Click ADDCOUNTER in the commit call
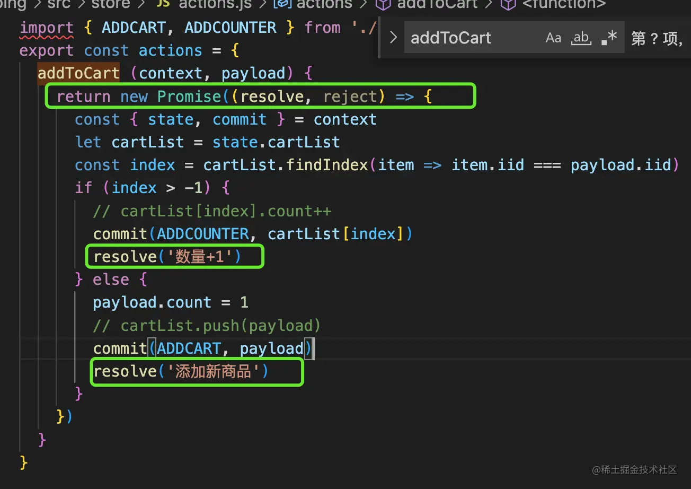The height and width of the screenshot is (489, 691). [x=203, y=234]
